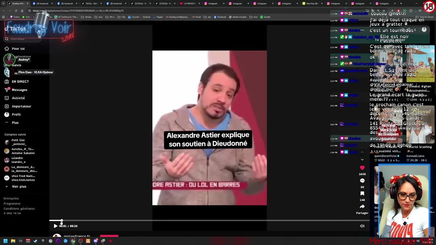Open the Activité notifications
The width and height of the screenshot is (436, 245).
(x=15, y=98)
